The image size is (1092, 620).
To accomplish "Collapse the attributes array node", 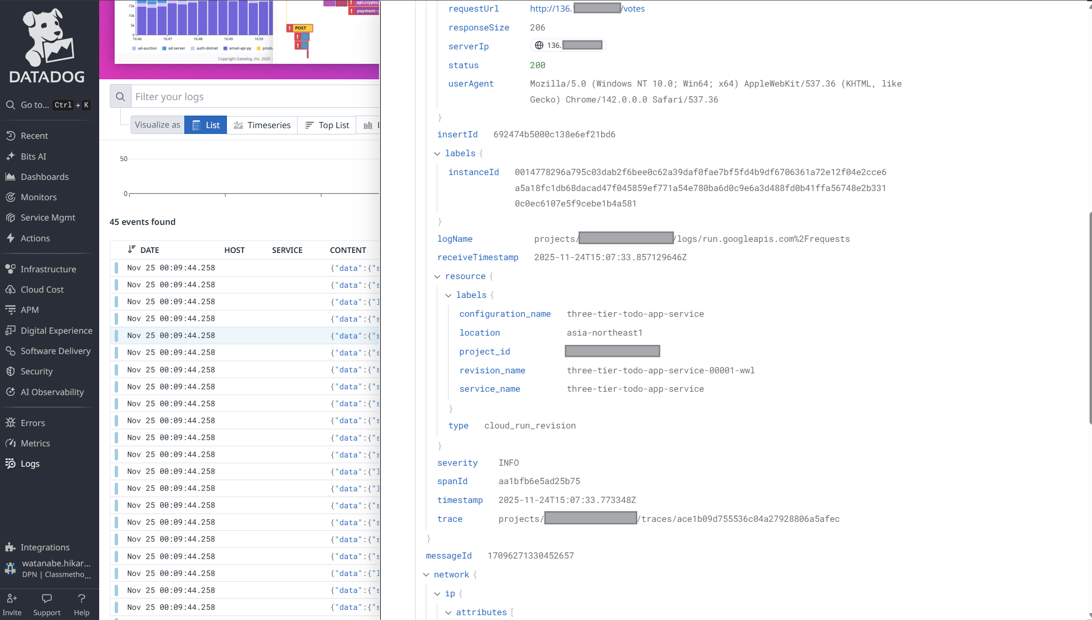I will [449, 613].
